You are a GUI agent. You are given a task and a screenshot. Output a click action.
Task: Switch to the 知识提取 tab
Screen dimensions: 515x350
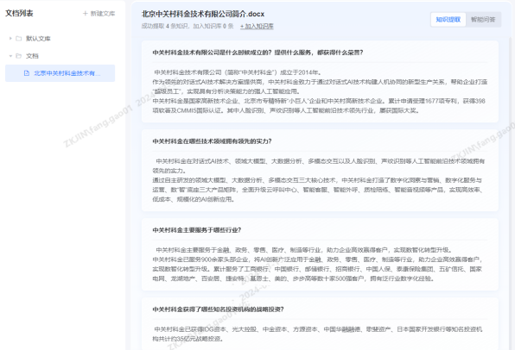point(448,20)
